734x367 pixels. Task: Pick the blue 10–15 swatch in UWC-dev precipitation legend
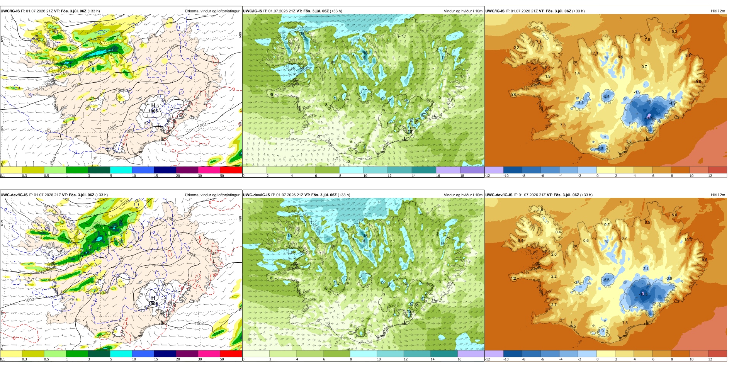[x=143, y=353]
